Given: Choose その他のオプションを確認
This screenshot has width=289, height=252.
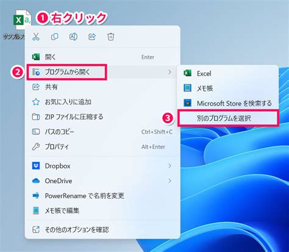Looking at the screenshot, I should [102, 230].
